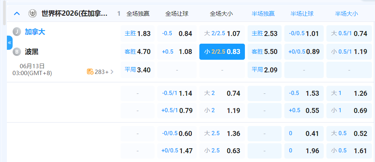Pick full-time 客胜 odds 4.70
The height and width of the screenshot is (162, 375).
tap(137, 51)
